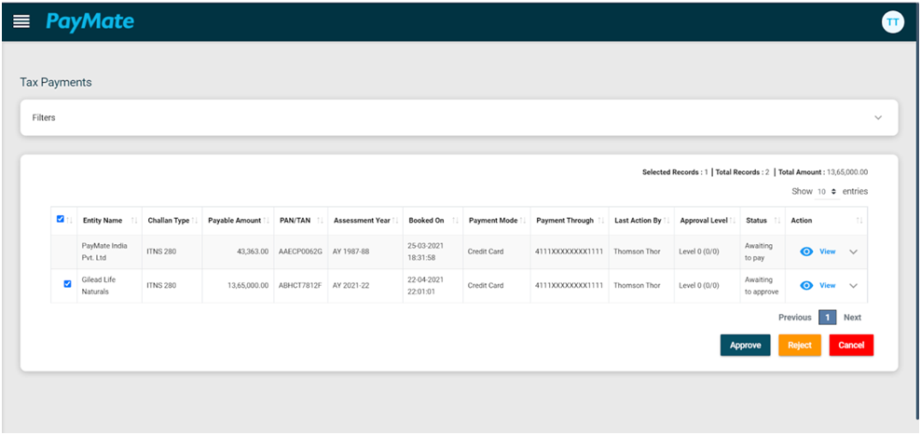Click PAN value AAECP0062G

point(301,251)
